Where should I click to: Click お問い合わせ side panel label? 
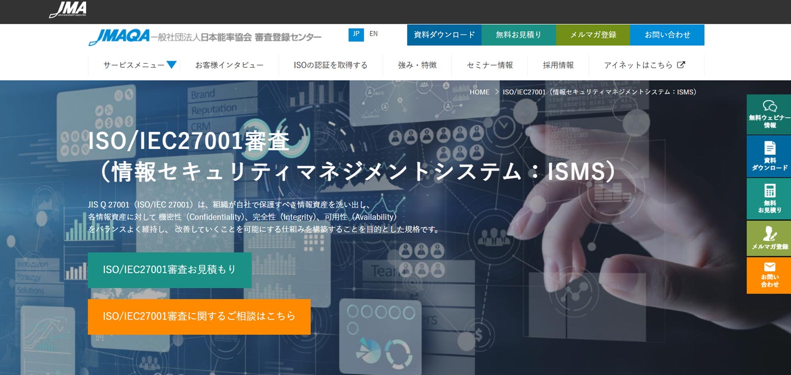click(770, 281)
